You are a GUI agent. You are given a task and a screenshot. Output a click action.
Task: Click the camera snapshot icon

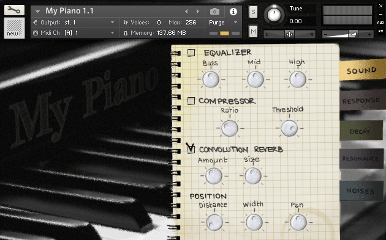pos(214,12)
